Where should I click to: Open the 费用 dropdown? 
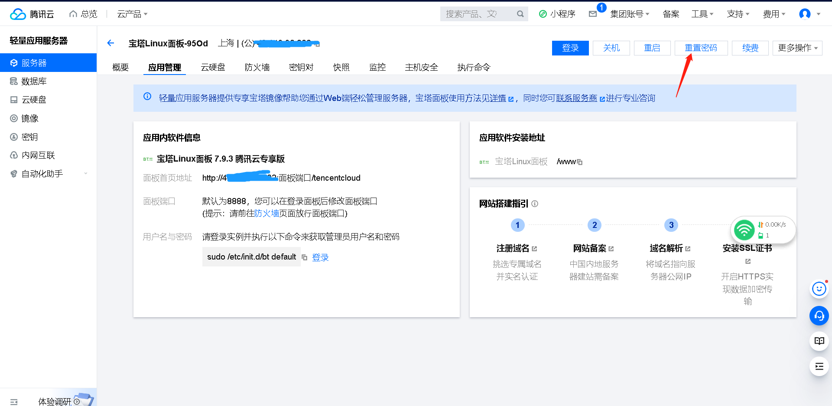[774, 14]
